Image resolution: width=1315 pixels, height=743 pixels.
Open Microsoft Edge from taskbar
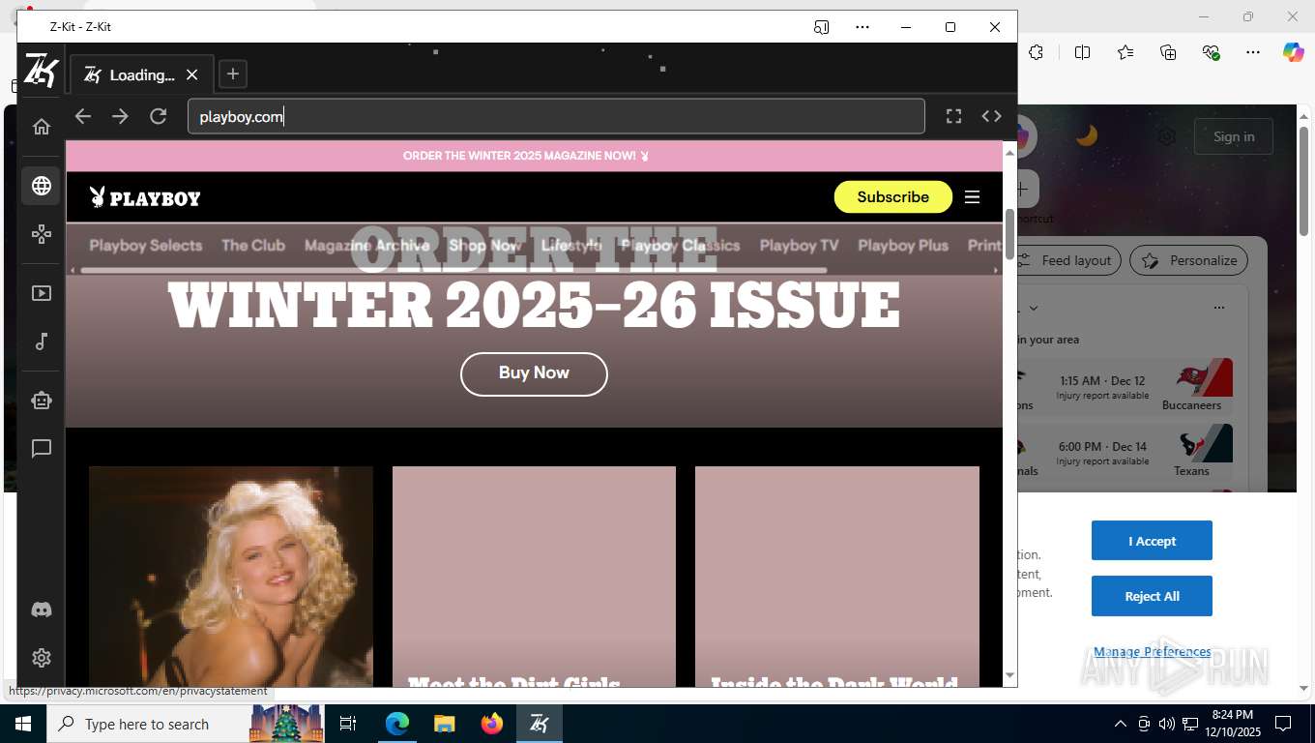396,724
